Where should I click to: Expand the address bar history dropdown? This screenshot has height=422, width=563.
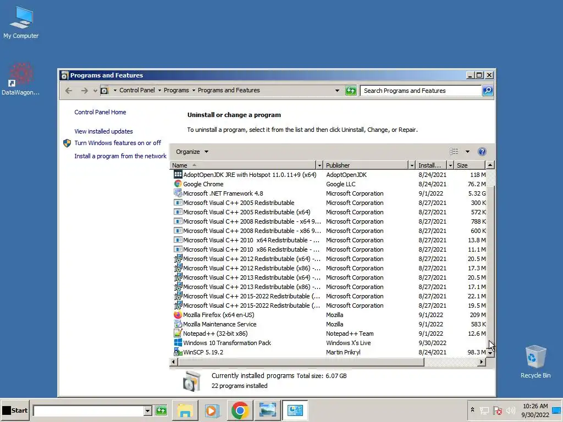click(337, 91)
